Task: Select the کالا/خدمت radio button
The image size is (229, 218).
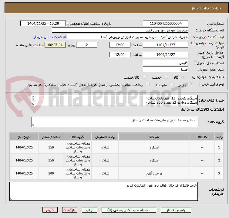Action: [144, 77]
